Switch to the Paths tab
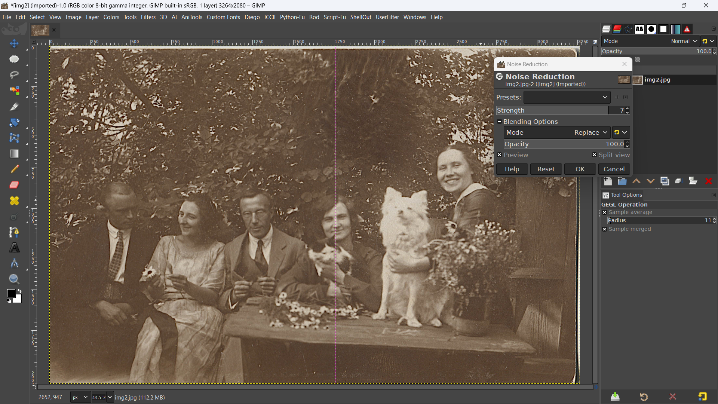Viewport: 718px width, 404px height. click(x=628, y=29)
